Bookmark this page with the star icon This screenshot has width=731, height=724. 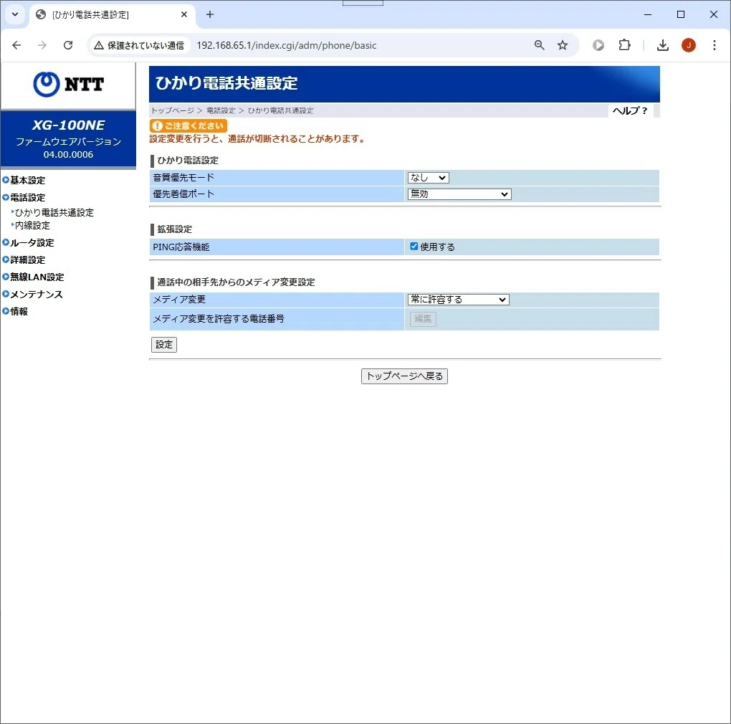pos(563,45)
